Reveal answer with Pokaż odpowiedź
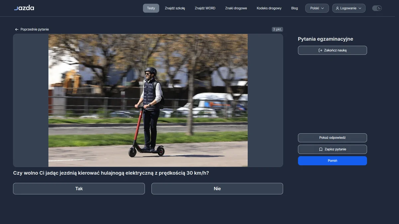Screen dimensions: 399x224 [332, 138]
